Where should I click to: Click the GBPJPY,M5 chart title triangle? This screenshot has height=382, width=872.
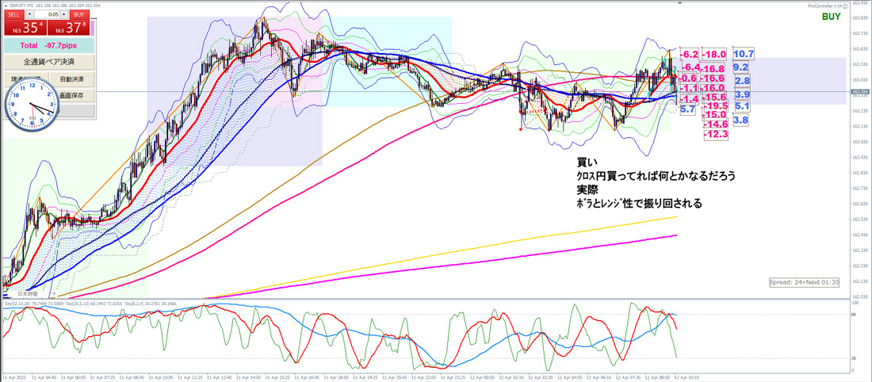coord(6,4)
